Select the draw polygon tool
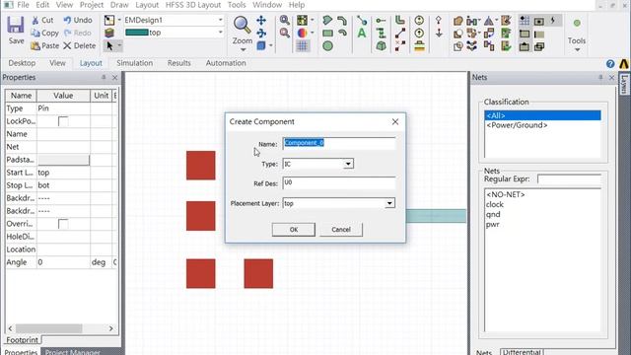This screenshot has width=631, height=355. pyautogui.click(x=327, y=20)
